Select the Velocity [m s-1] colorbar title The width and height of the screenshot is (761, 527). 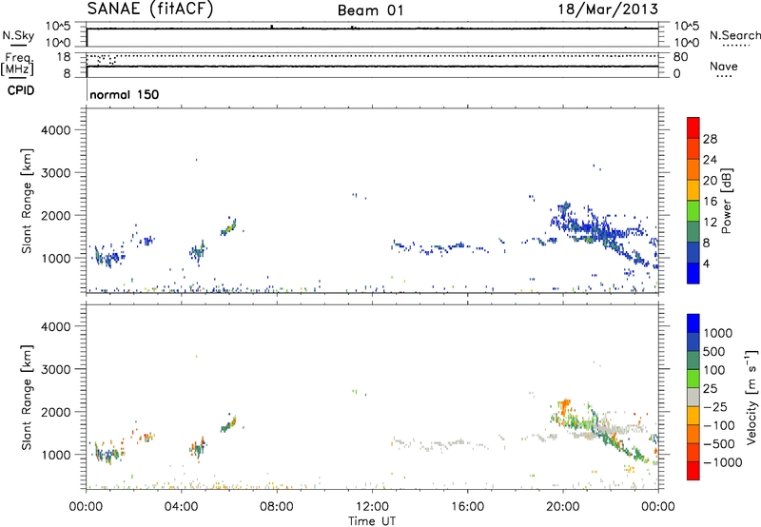[x=751, y=397]
